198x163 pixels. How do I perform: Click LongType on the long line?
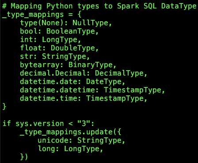pyautogui.click(x=82, y=148)
